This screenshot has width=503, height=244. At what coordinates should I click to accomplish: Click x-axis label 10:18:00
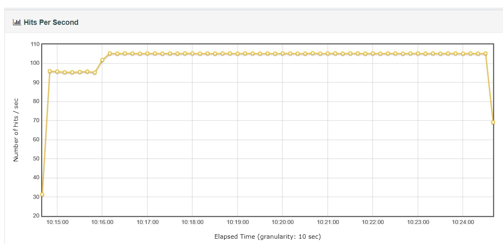pos(192,222)
